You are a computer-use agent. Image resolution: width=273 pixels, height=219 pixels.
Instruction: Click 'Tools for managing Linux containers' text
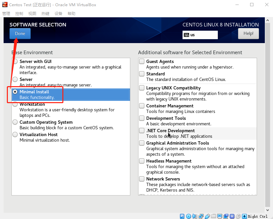click(x=181, y=112)
